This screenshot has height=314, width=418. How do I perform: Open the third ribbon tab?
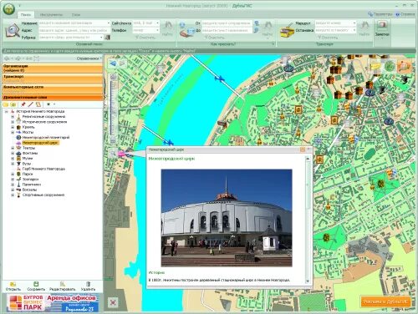(76, 14)
